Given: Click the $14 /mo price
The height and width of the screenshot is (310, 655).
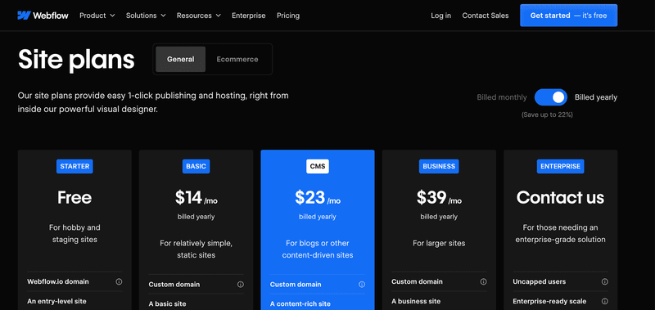Looking at the screenshot, I should point(196,198).
